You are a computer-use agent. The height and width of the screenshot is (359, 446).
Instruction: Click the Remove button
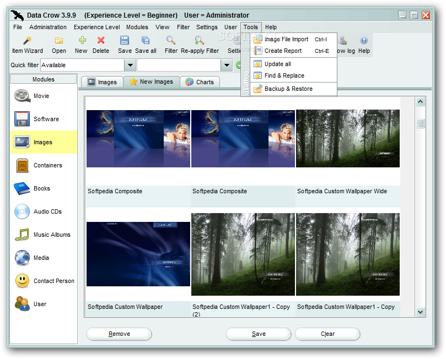tap(119, 334)
